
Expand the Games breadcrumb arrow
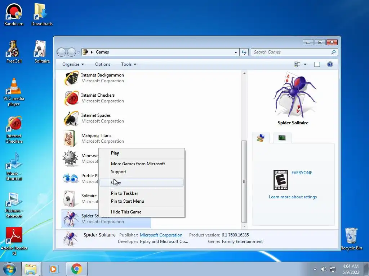coord(92,52)
